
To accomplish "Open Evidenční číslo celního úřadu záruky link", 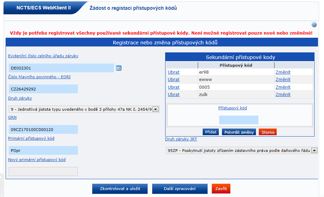I will pyautogui.click(x=43, y=56).
